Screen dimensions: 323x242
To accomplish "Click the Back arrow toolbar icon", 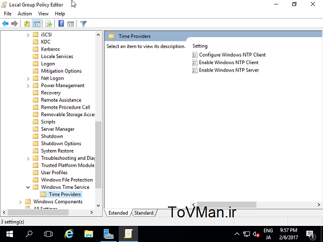I will pyautogui.click(x=5, y=24).
